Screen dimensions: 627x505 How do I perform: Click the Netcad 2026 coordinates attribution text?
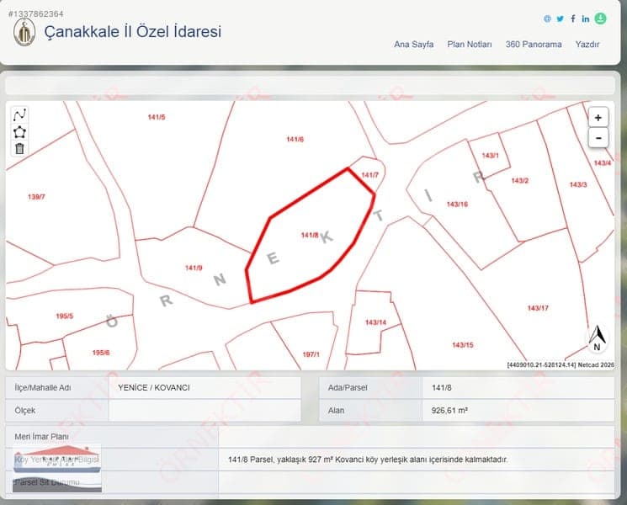click(x=561, y=365)
